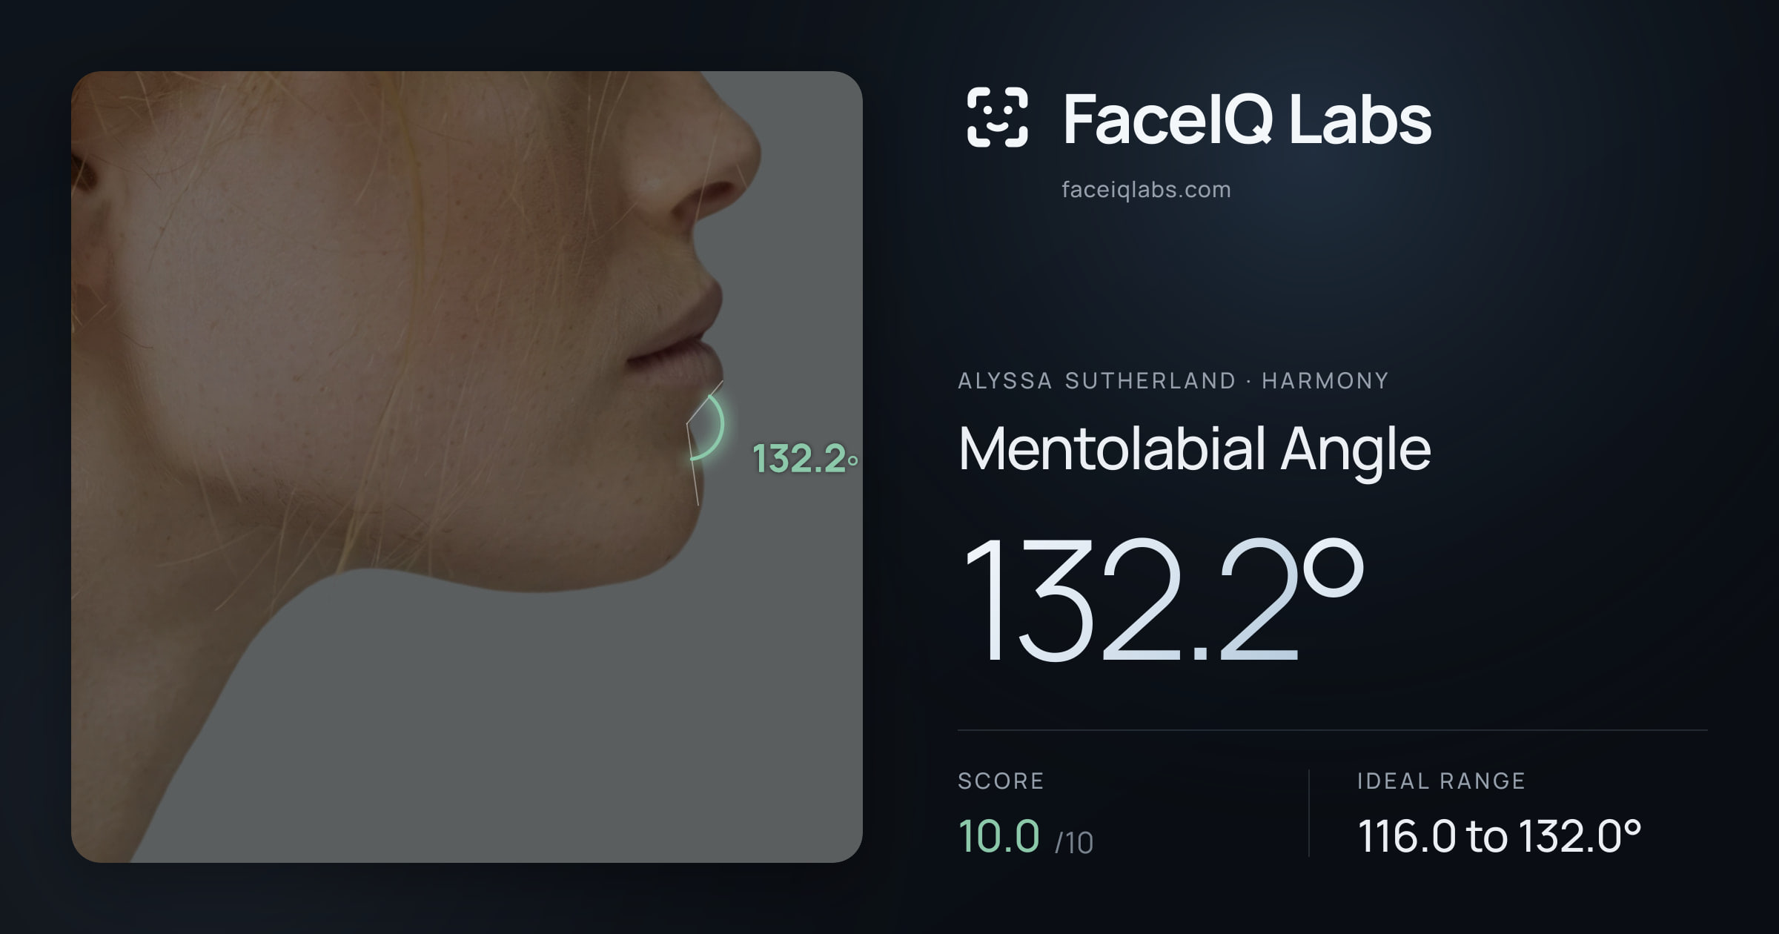
Task: Click the green 132.2° angle label on photo
Action: click(x=805, y=458)
